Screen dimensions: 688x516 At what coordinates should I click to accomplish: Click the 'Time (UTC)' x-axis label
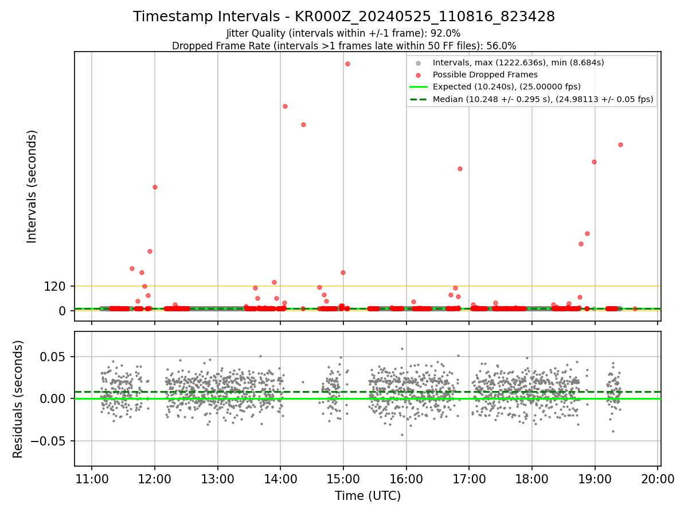[368, 496]
